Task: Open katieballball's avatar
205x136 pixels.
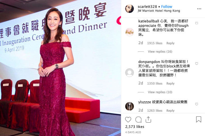Action: point(129,32)
